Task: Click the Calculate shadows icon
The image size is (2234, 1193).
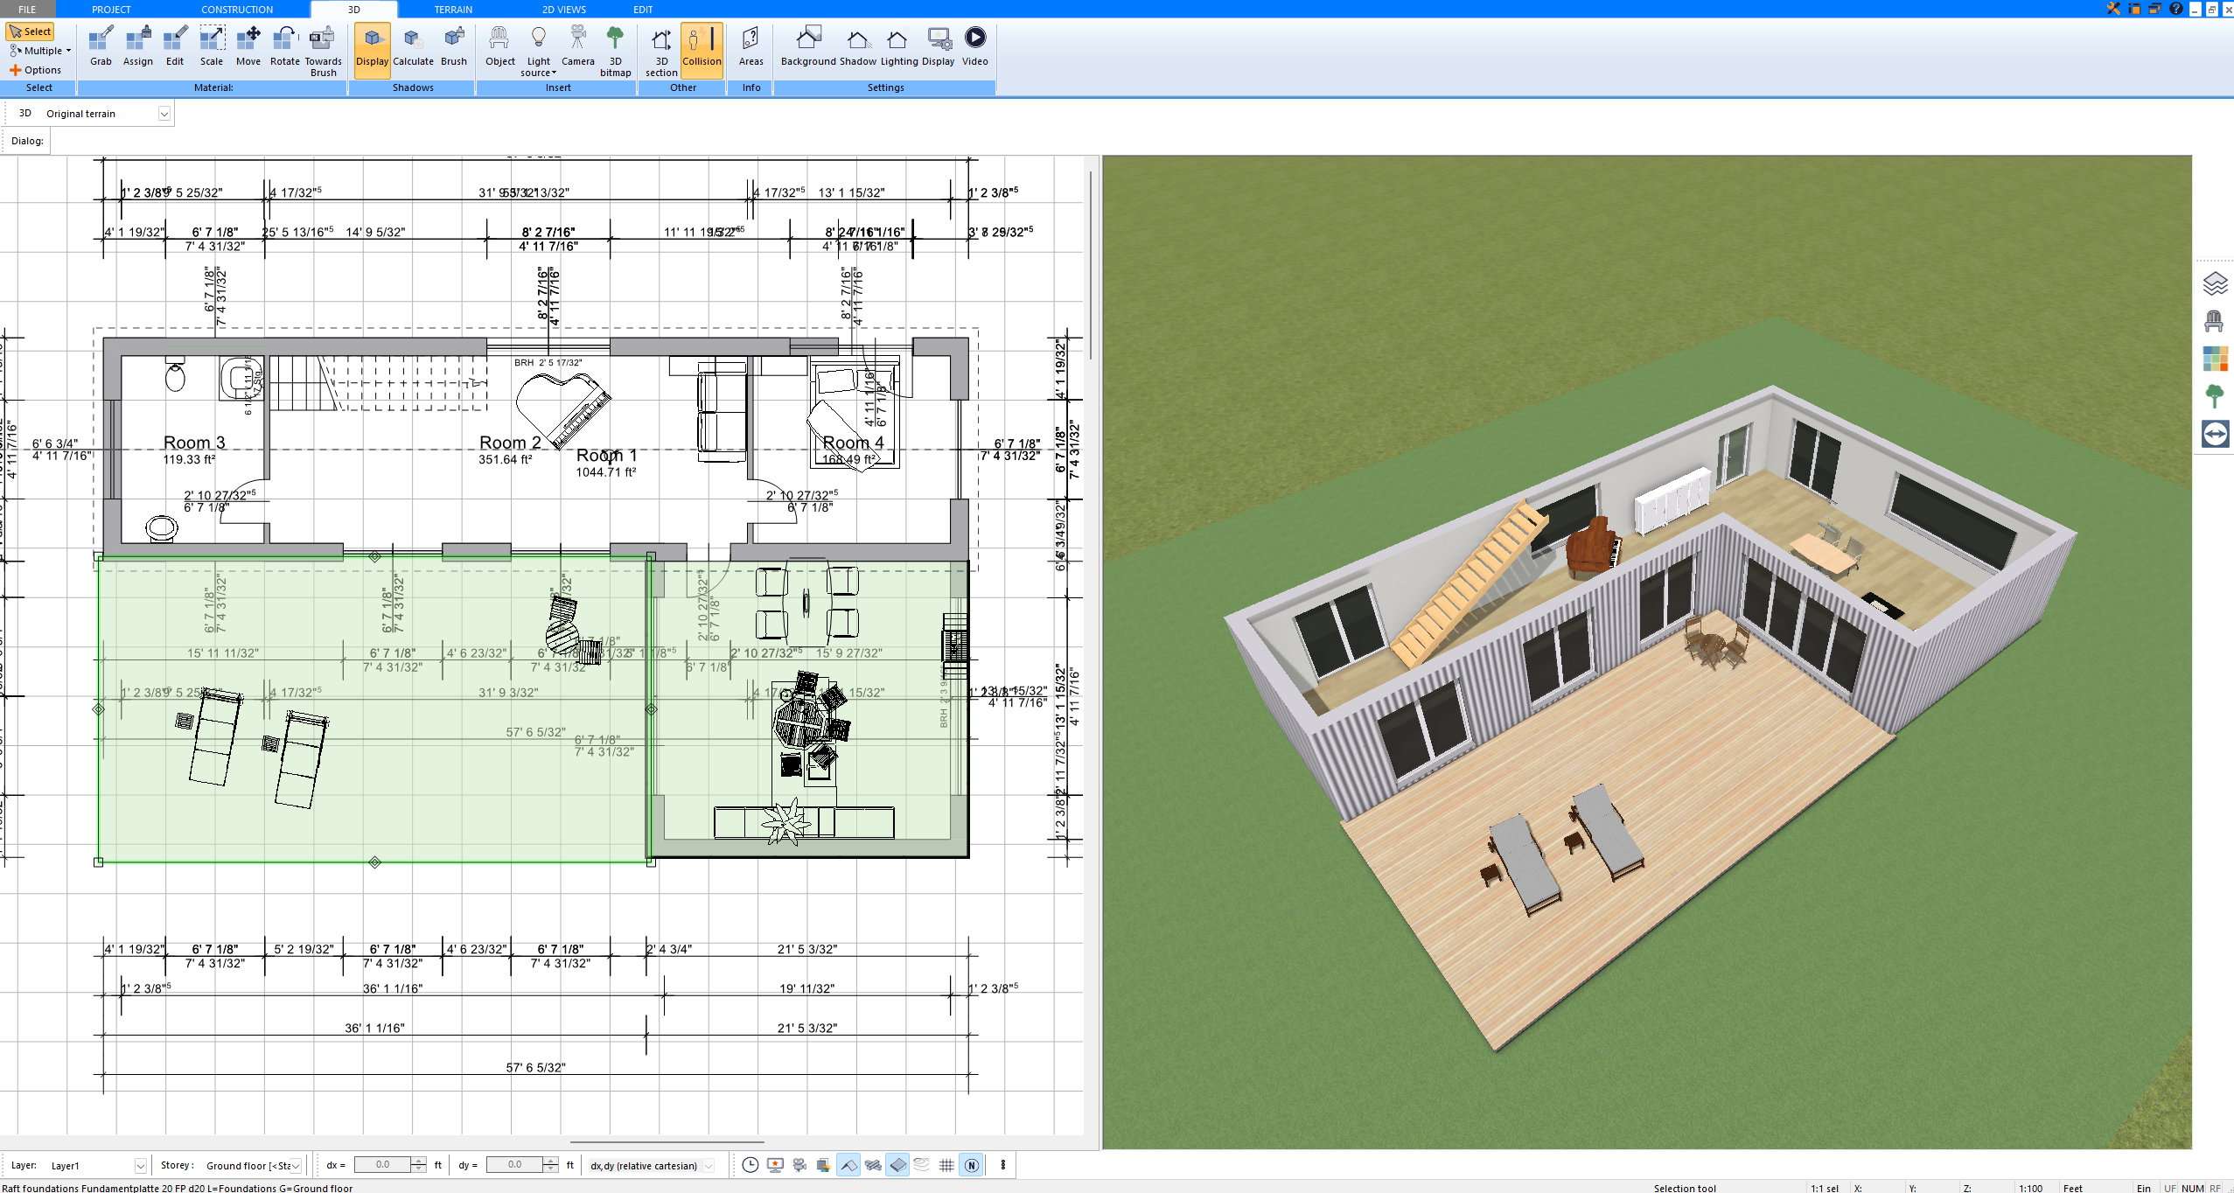Action: click(x=413, y=46)
